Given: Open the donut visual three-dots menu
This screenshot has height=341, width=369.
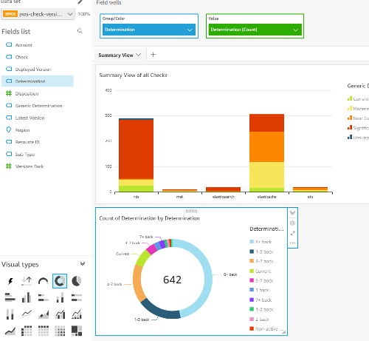Looking at the screenshot, I should click(292, 243).
